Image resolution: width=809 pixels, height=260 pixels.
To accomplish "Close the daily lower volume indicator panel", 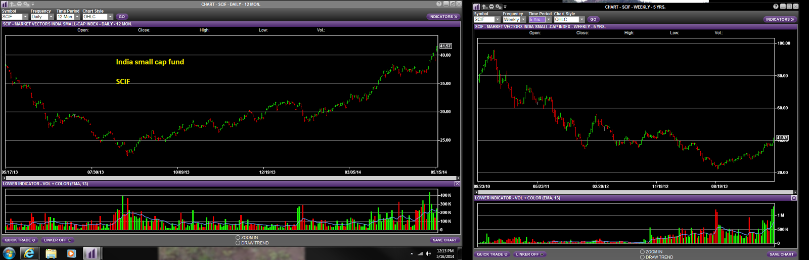I will (457, 184).
